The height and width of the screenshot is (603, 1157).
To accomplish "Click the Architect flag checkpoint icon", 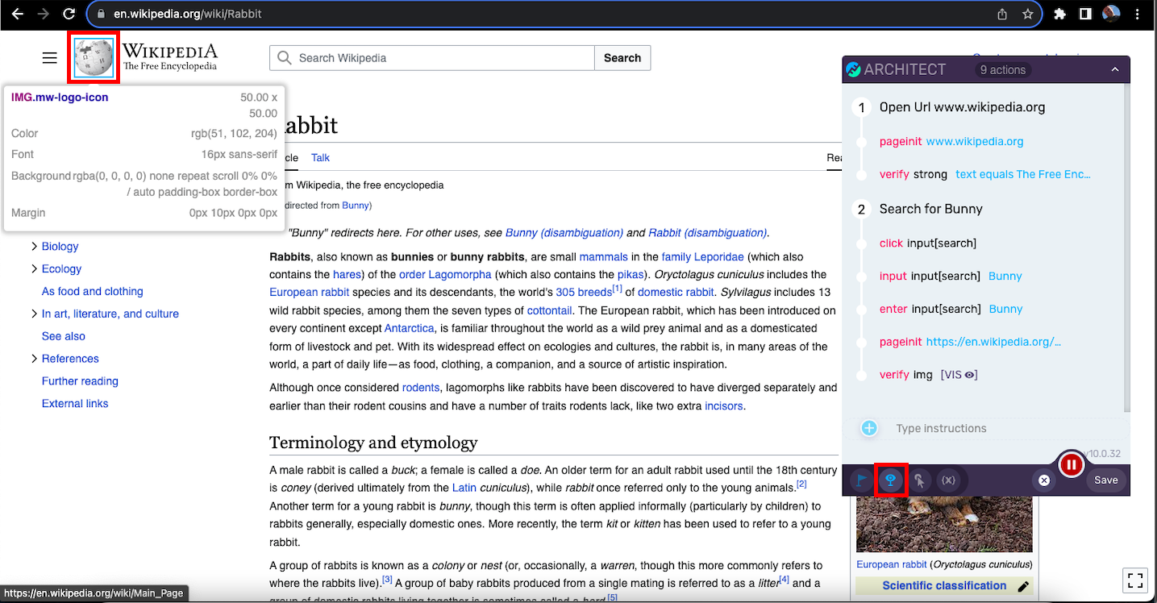I will coord(861,480).
